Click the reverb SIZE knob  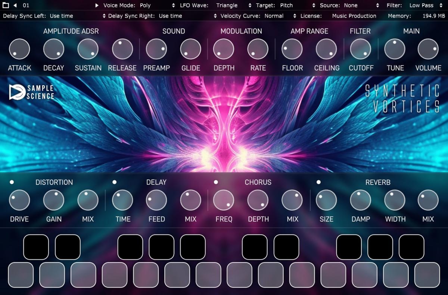point(326,200)
